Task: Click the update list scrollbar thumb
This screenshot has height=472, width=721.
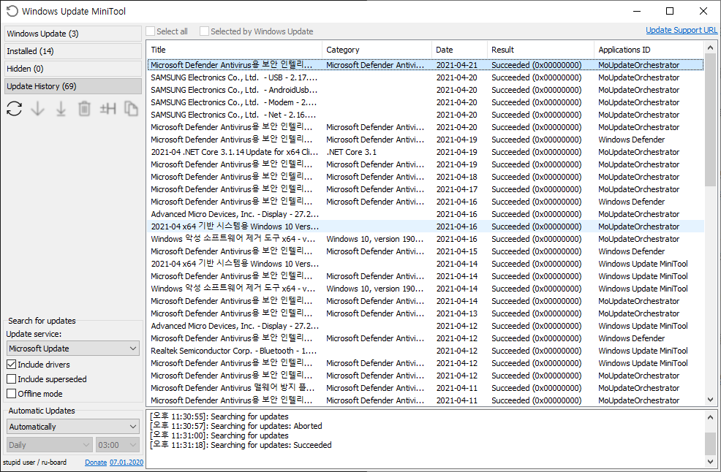Action: [711, 120]
